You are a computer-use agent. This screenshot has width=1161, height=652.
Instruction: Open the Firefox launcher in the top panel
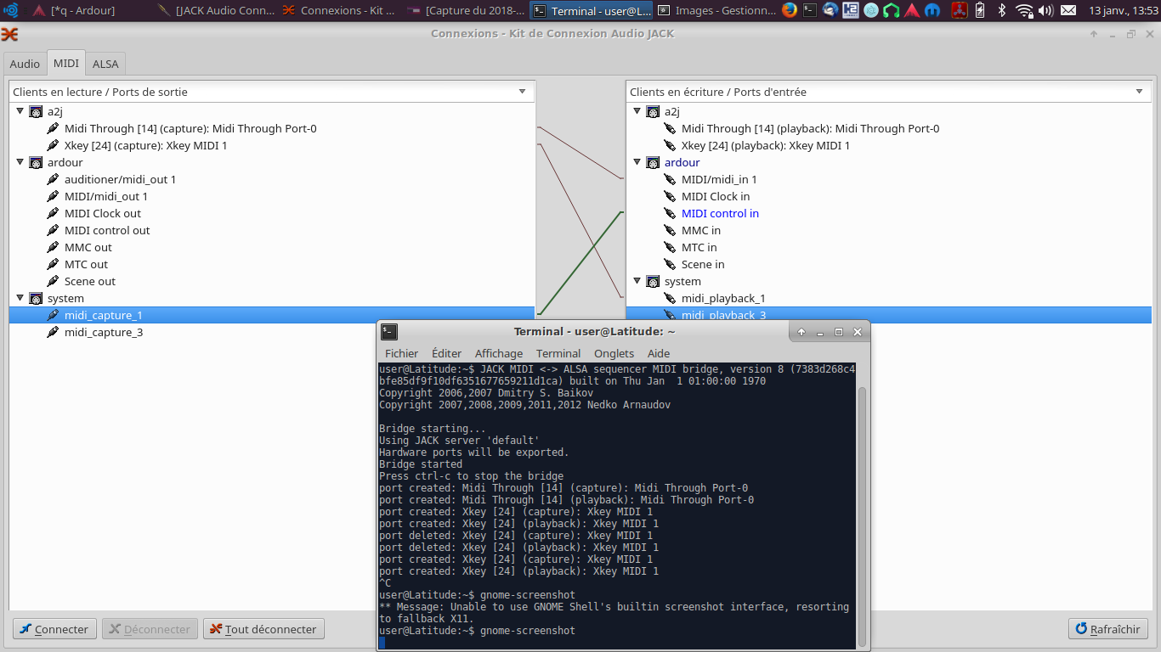click(790, 11)
